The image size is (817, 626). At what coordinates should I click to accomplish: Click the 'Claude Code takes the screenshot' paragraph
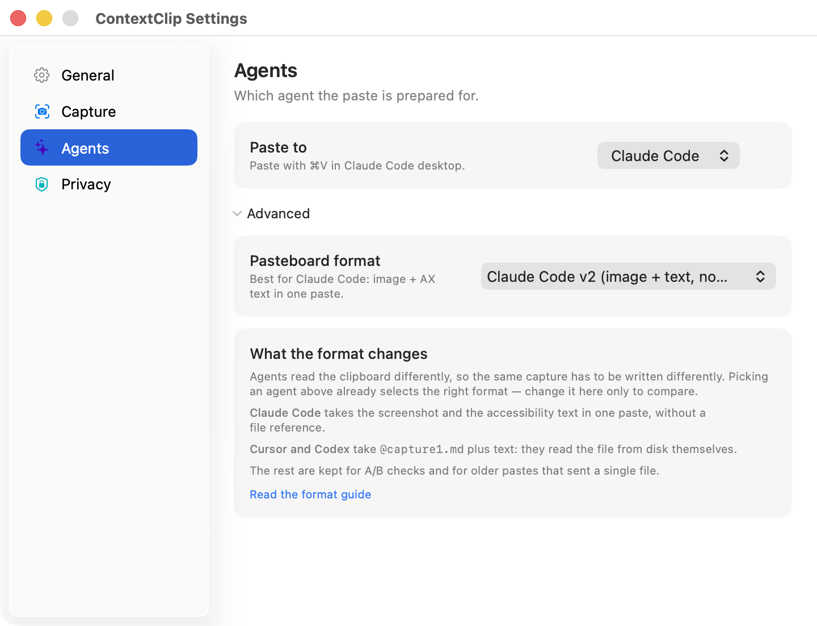(x=478, y=420)
